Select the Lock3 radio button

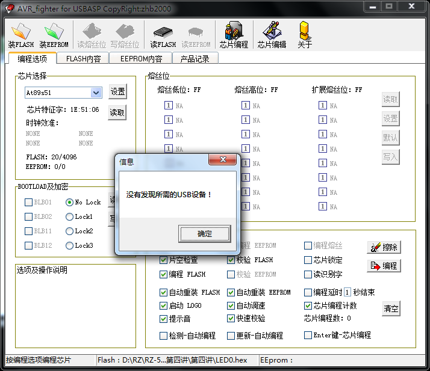click(x=69, y=245)
